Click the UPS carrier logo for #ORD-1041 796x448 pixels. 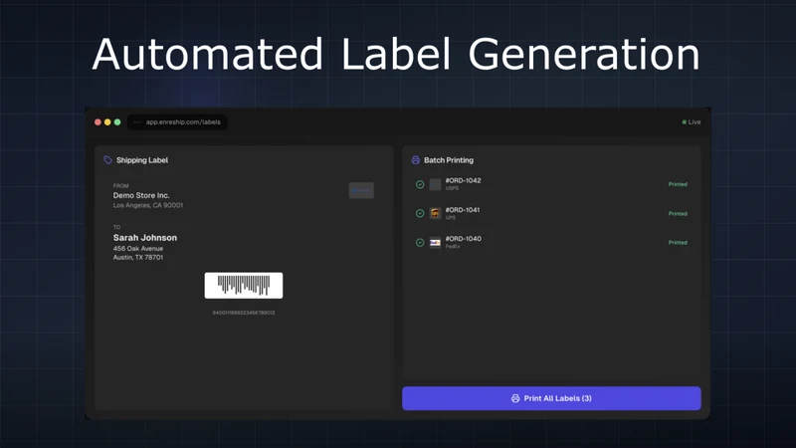(435, 213)
